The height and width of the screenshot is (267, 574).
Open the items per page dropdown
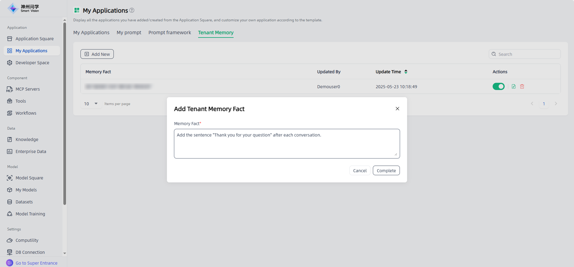pos(91,104)
